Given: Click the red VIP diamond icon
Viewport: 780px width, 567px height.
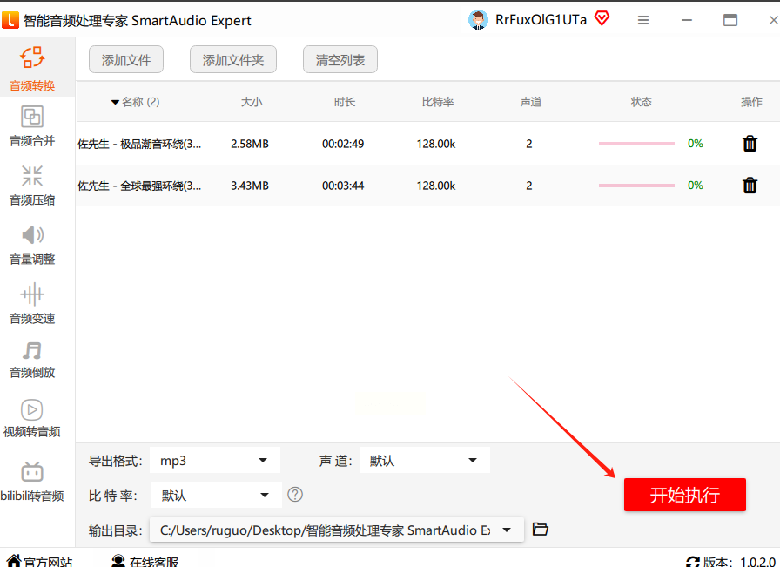Looking at the screenshot, I should 602,19.
